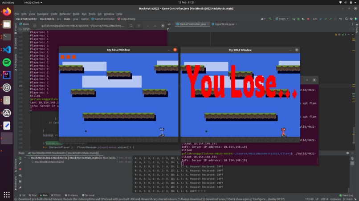Click the first orange life square

pos(62,57)
